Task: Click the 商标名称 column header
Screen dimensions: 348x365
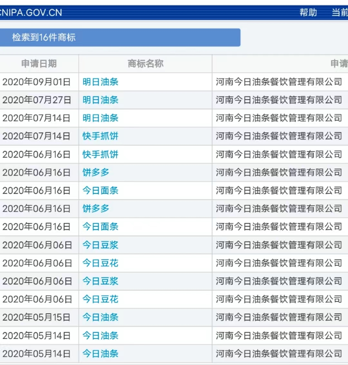Action: click(x=146, y=64)
